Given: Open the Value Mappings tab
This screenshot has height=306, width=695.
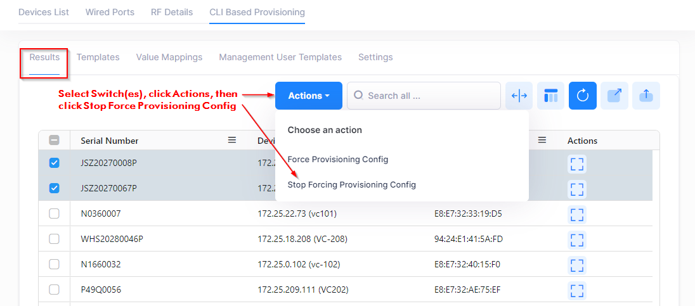Looking at the screenshot, I should point(169,57).
